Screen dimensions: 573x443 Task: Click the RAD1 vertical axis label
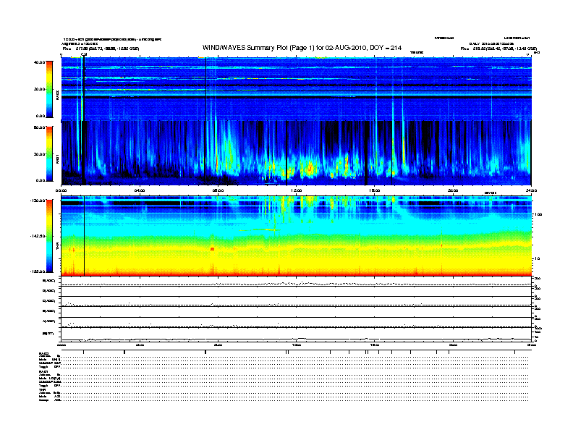pos(57,159)
